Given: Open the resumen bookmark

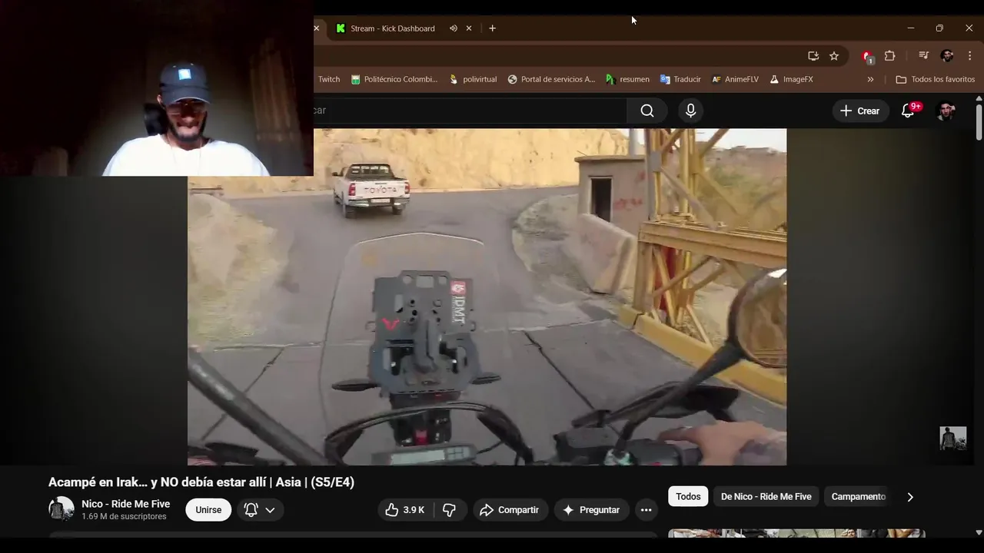Looking at the screenshot, I should click(x=627, y=79).
